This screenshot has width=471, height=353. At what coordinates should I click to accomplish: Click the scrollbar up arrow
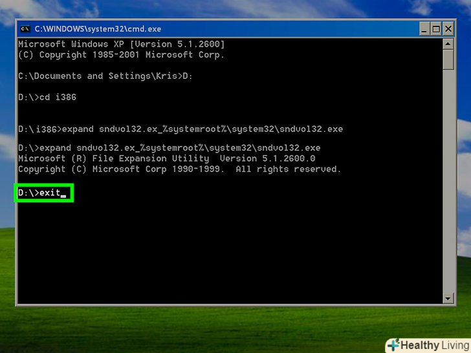point(448,44)
